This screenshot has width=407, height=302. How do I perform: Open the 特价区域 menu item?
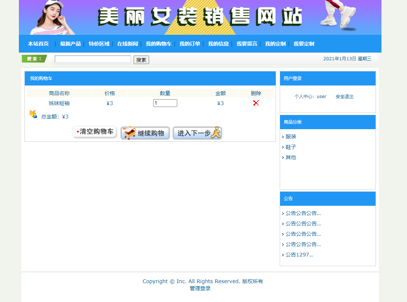point(98,44)
